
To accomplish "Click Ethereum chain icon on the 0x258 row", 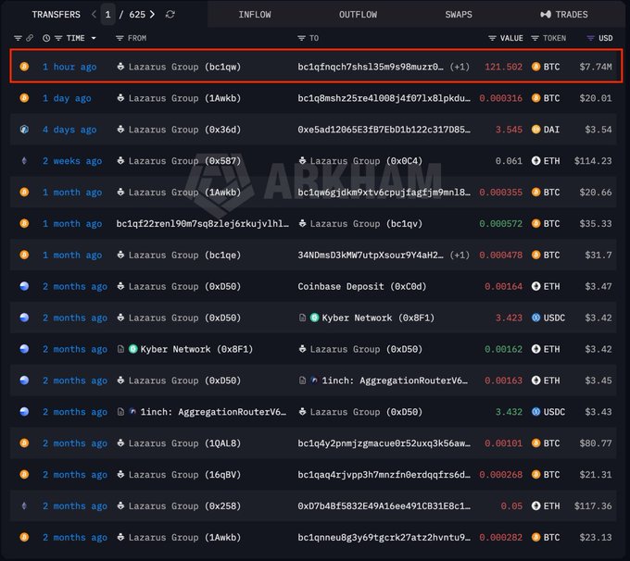I will 24,506.
